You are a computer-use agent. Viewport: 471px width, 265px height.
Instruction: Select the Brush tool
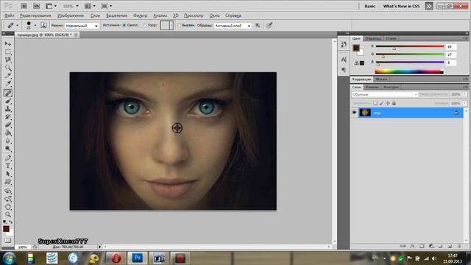point(8,101)
